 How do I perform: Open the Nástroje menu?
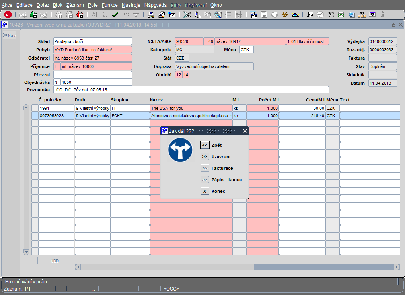(131, 5)
